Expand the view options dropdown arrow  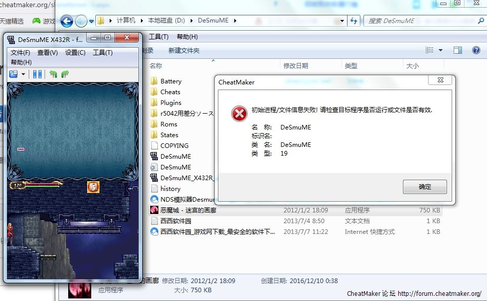click(x=440, y=50)
